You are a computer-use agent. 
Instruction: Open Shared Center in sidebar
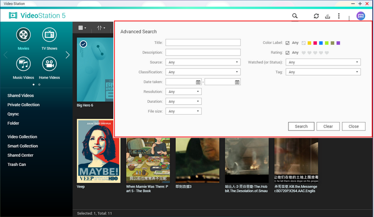pyautogui.click(x=20, y=155)
